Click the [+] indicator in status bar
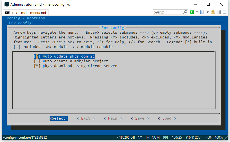Viewport: 230px width, 142px height. click(x=148, y=138)
